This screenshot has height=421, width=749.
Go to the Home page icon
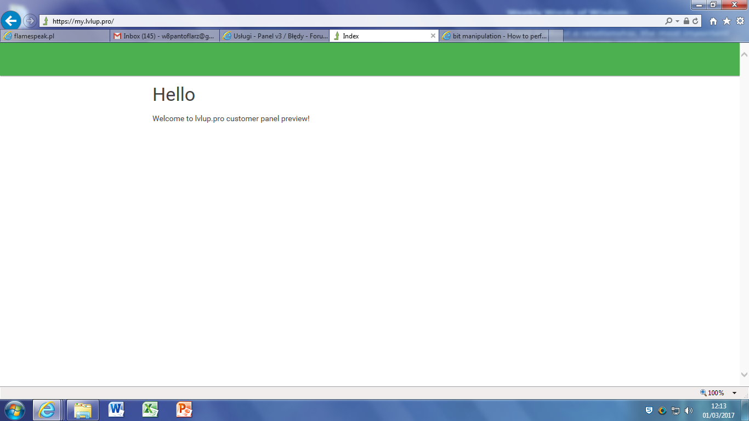click(713, 21)
